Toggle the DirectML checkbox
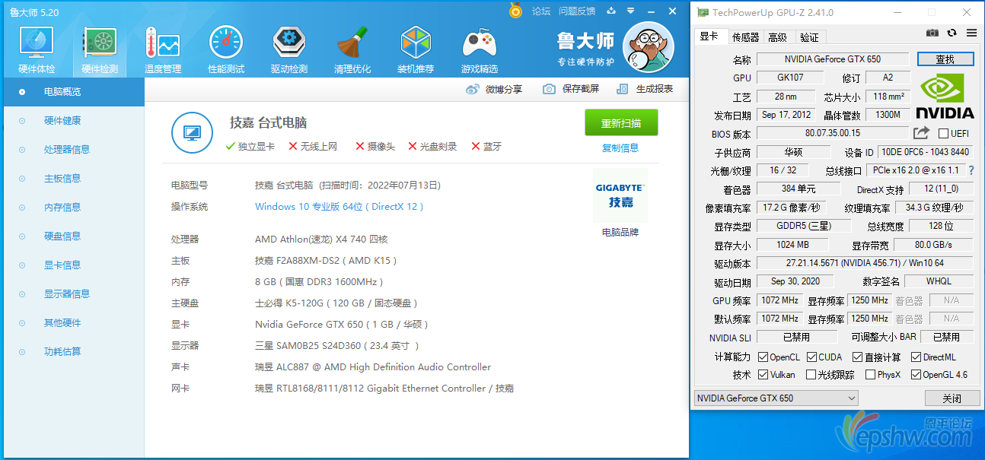The image size is (985, 460). tap(916, 357)
